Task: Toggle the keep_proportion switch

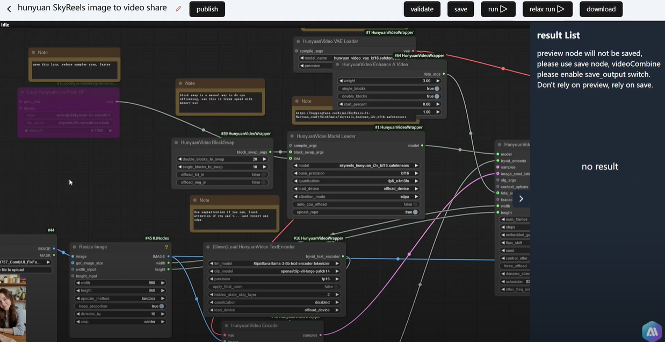Action: [x=162, y=306]
